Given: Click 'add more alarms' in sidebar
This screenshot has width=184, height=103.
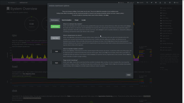Looking at the screenshot, I should pos(166,50).
